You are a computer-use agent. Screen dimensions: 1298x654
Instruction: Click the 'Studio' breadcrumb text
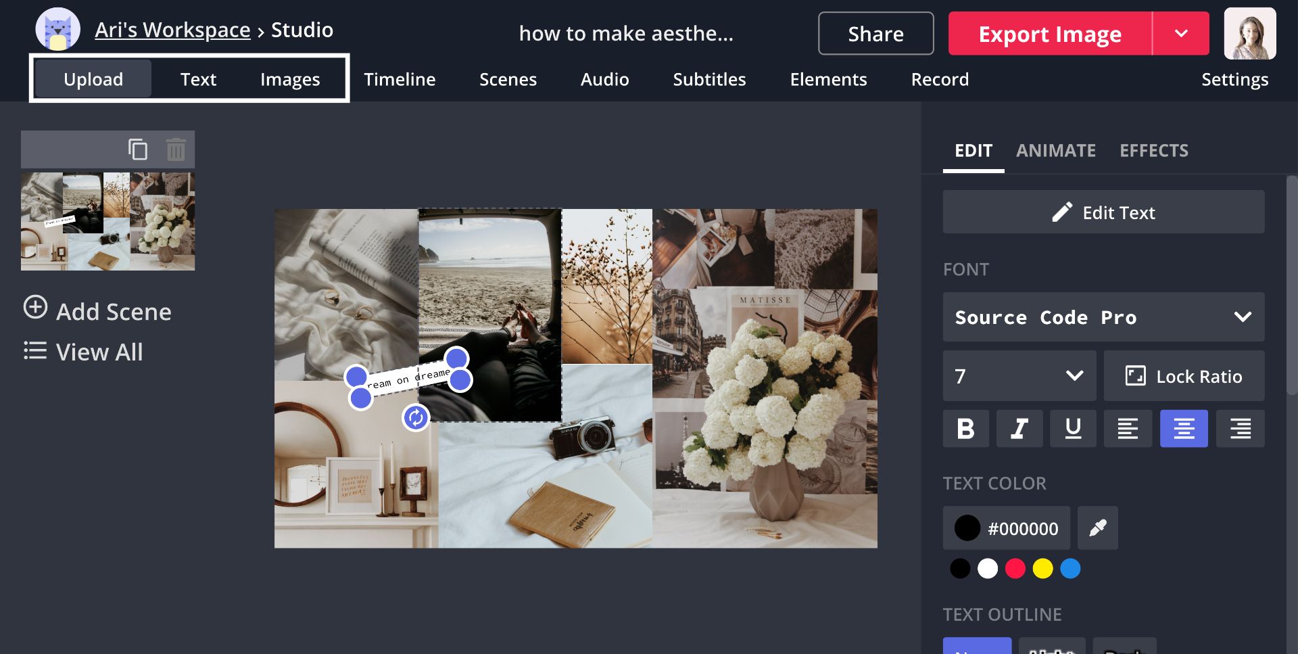pyautogui.click(x=302, y=30)
